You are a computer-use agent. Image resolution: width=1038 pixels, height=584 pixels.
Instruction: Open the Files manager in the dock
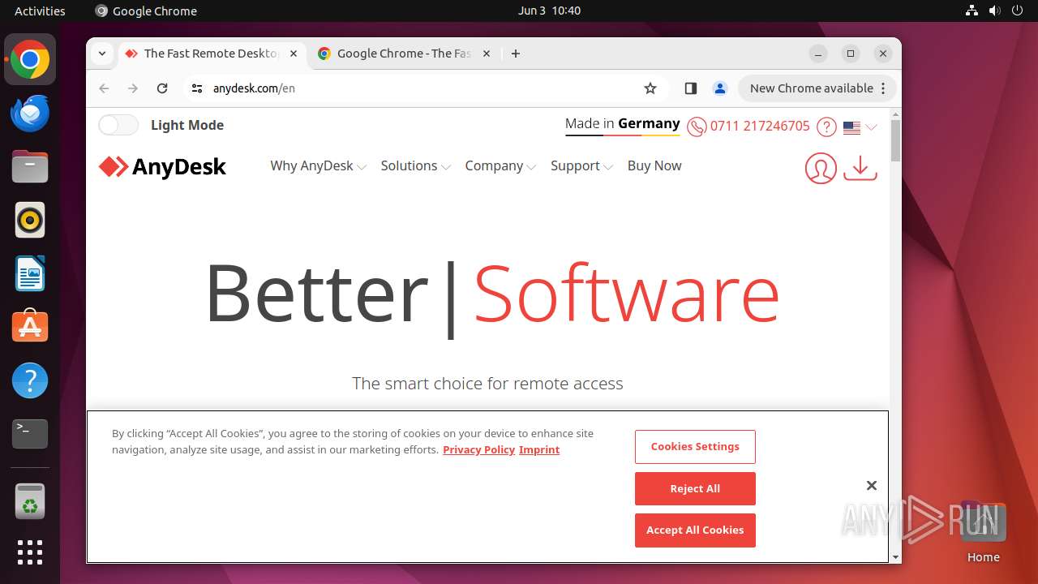pyautogui.click(x=30, y=166)
